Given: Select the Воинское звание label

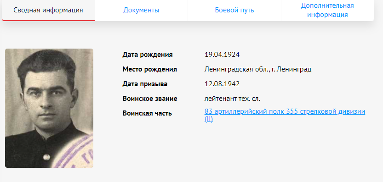Looking at the screenshot, I should 150,99.
